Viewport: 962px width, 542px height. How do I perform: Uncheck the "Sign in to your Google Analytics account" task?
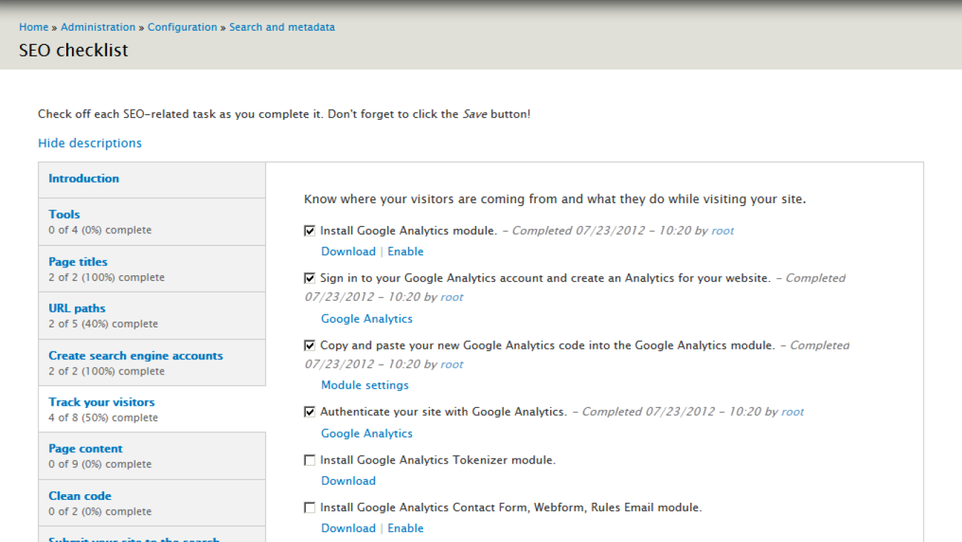tap(309, 277)
